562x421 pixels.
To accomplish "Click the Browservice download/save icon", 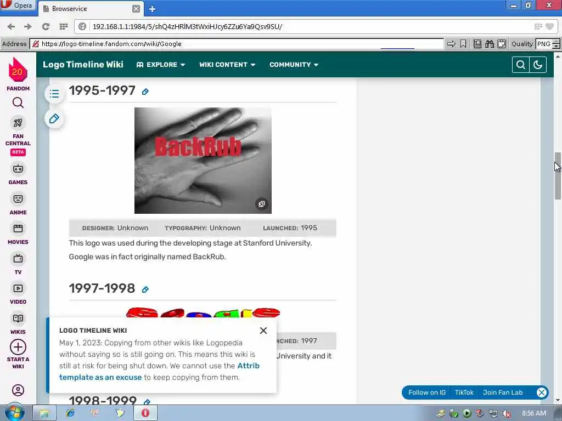I will pos(477,44).
